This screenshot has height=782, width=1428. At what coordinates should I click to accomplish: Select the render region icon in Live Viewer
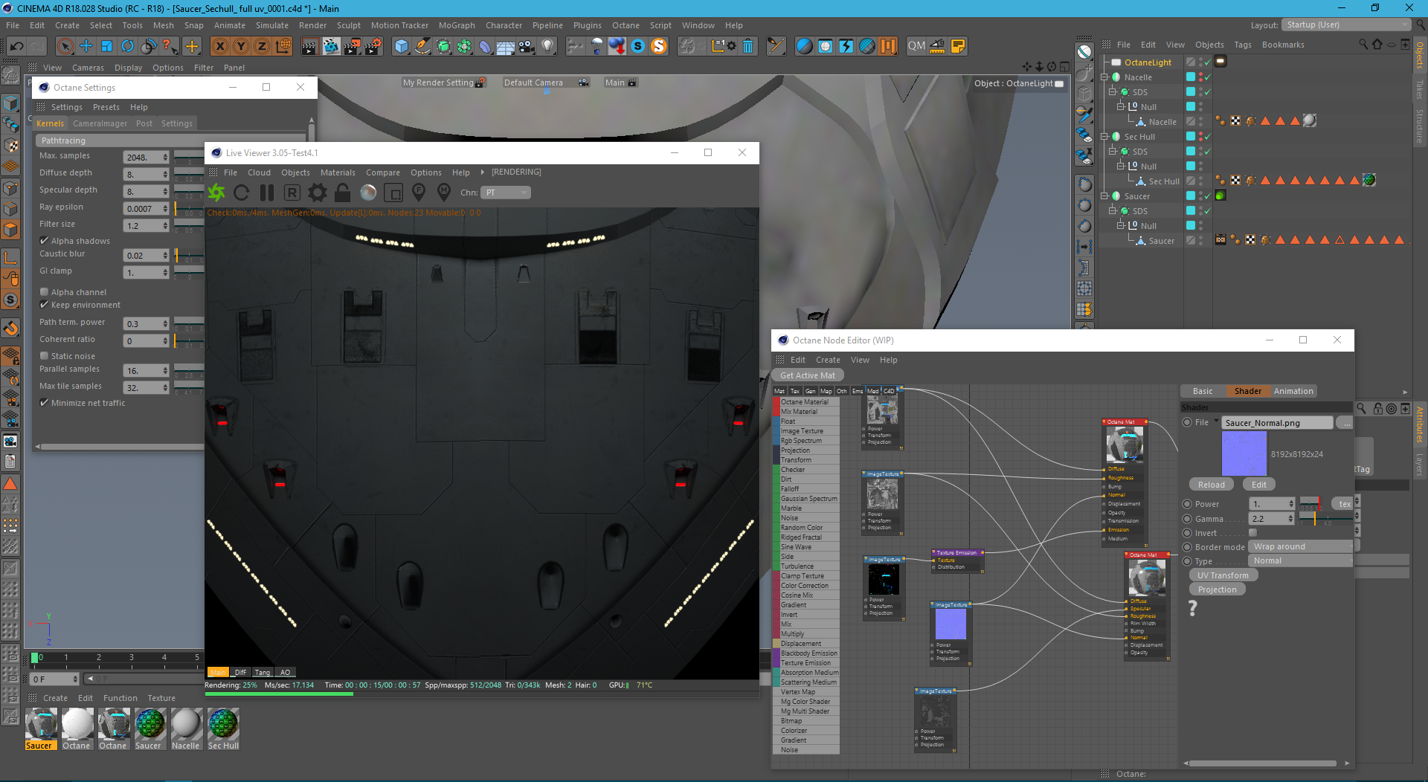tap(393, 193)
